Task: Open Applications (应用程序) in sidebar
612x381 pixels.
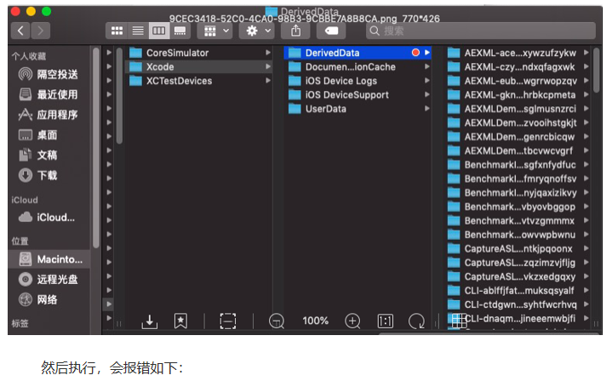Action: click(49, 115)
